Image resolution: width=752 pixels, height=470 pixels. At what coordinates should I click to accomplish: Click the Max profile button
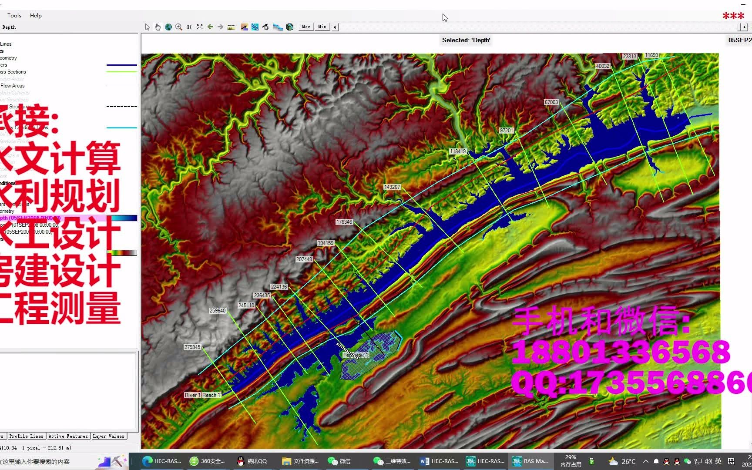coord(306,27)
